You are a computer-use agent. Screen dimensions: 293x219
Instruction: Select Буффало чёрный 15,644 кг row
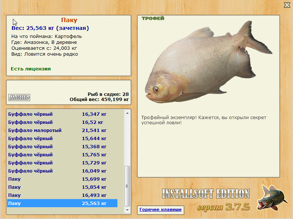[x=62, y=139]
